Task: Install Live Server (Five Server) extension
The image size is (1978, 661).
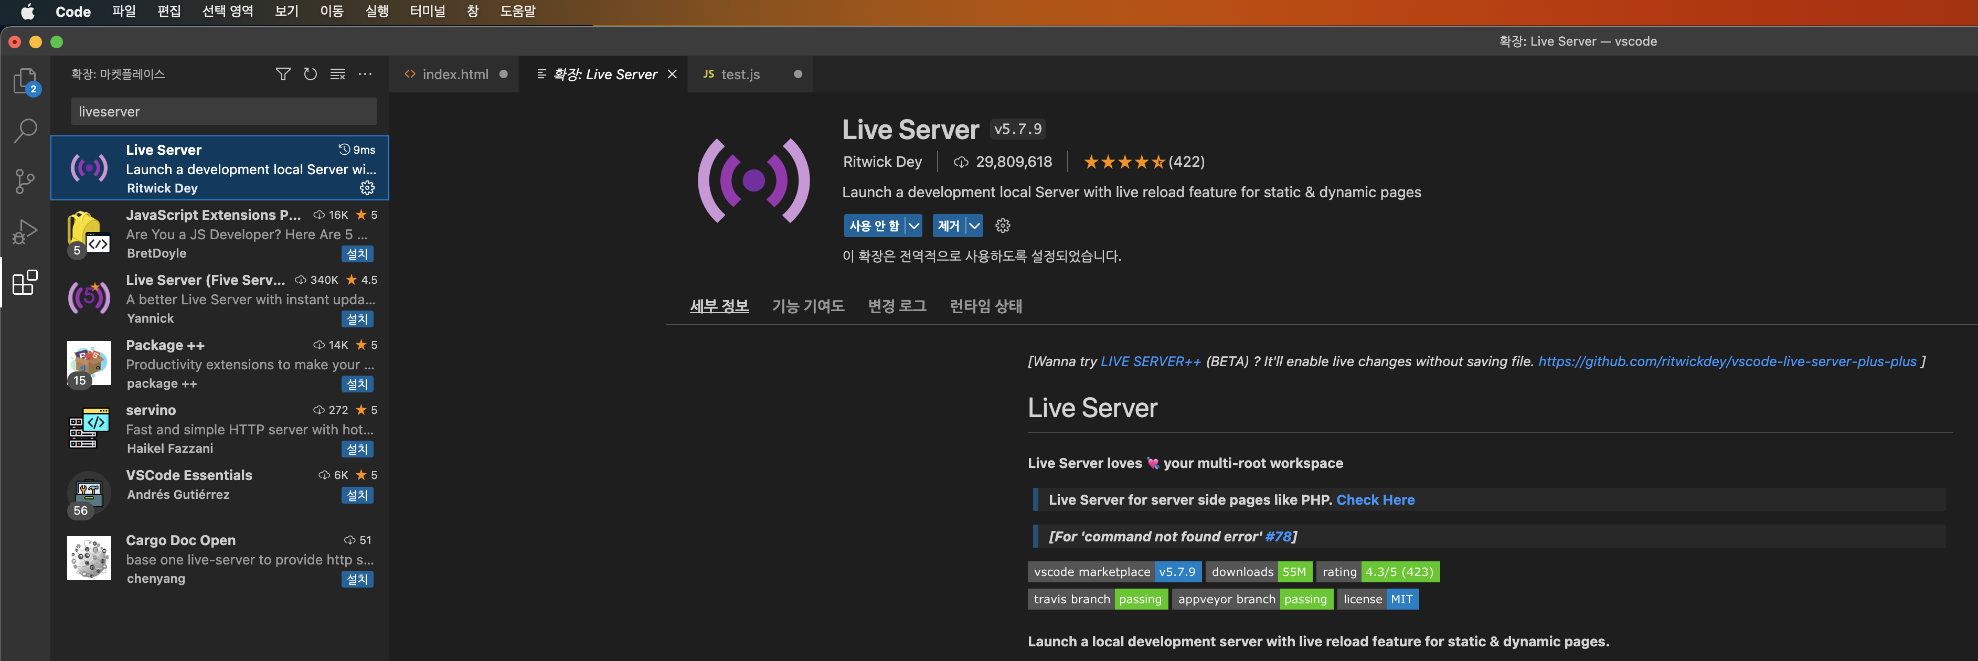Action: tap(357, 318)
